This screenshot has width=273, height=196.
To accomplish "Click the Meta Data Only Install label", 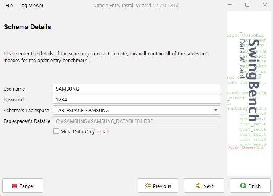I will pos(84,131).
